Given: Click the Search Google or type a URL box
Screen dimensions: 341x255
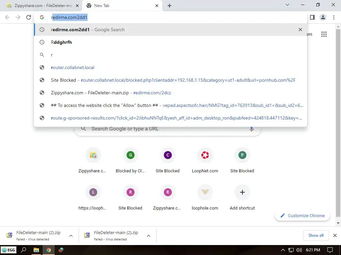Looking at the screenshot, I should click(168, 130).
